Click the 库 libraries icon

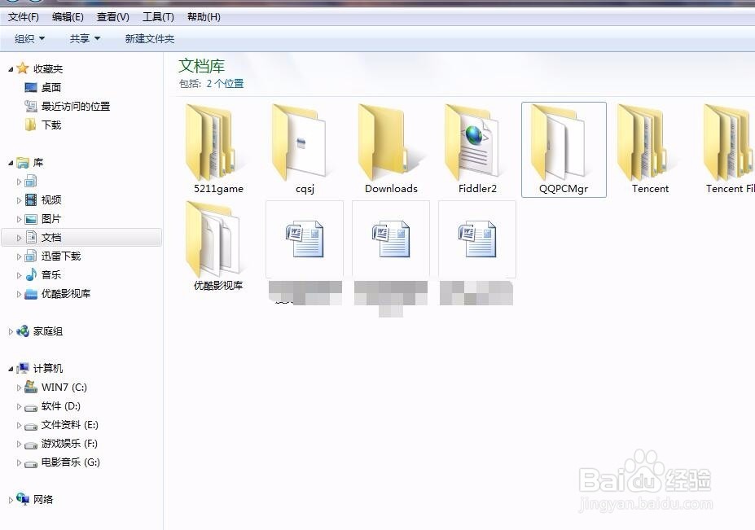point(22,163)
